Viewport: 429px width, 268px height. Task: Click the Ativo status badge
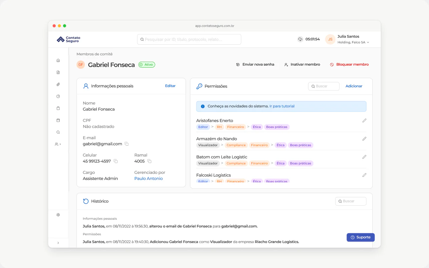click(146, 65)
